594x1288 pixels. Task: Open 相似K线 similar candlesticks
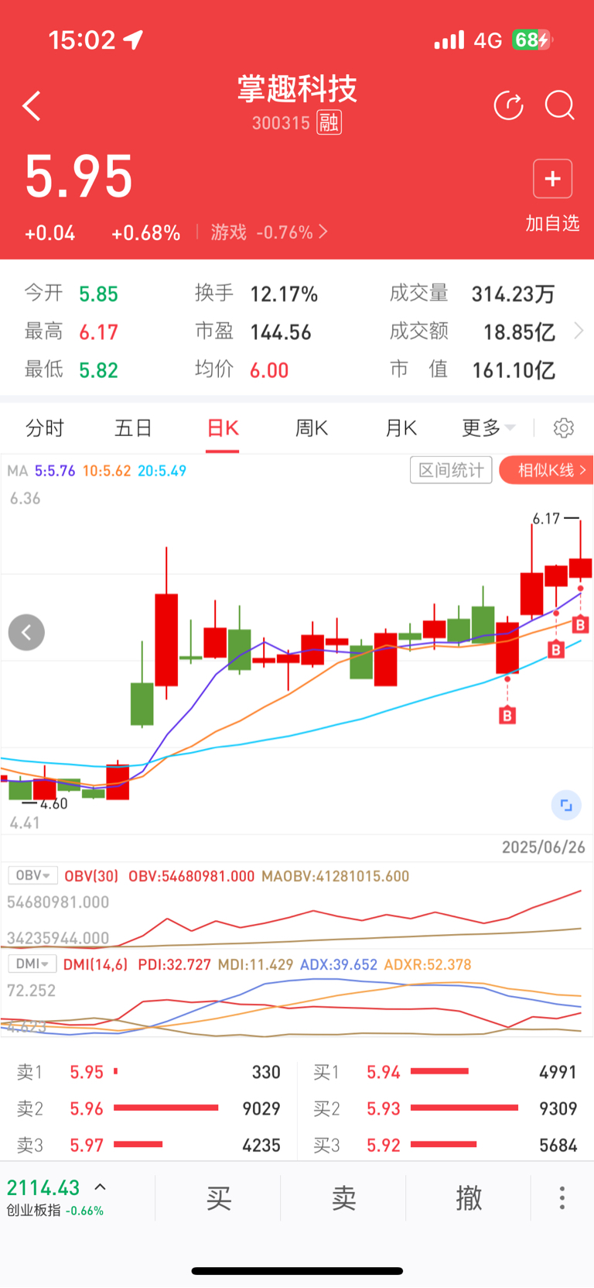point(547,469)
